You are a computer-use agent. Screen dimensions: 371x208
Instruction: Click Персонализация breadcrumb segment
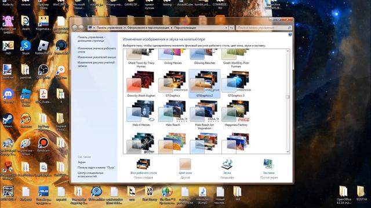pyautogui.click(x=185, y=28)
